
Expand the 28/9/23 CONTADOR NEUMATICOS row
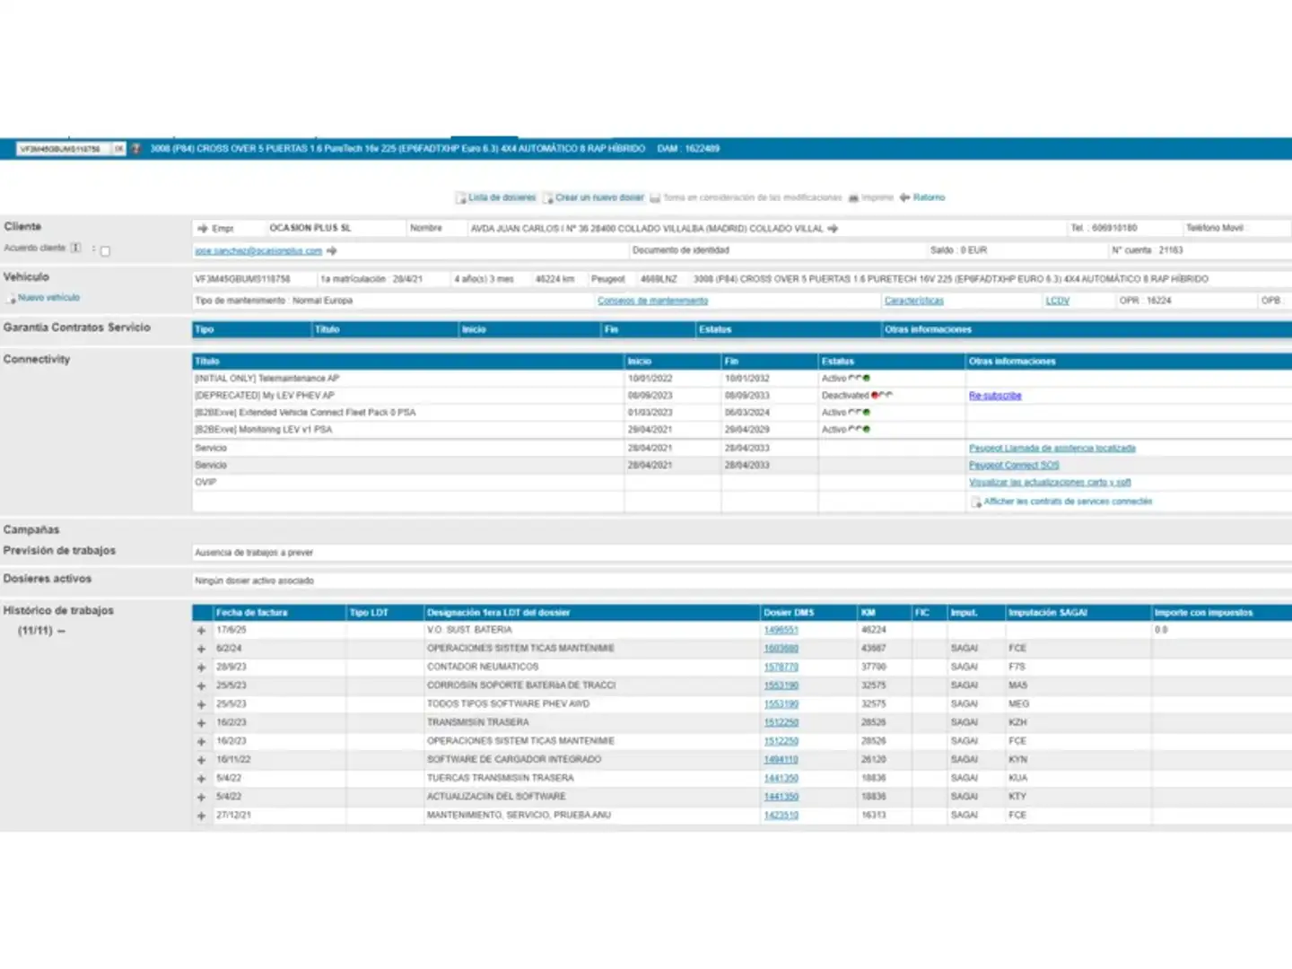(201, 668)
